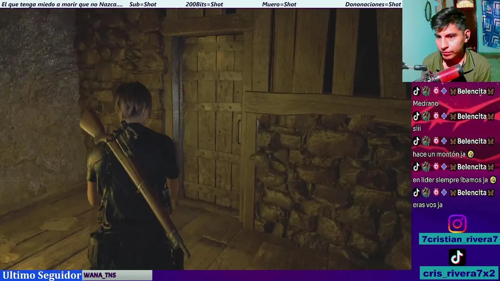Click the pink clock badge in 'Medrano' row
The height and width of the screenshot is (281, 500).
[x=436, y=91]
